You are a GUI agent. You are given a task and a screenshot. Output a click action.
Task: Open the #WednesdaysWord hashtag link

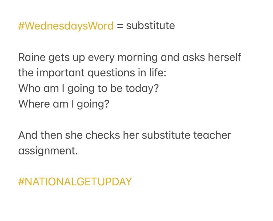coord(66,26)
